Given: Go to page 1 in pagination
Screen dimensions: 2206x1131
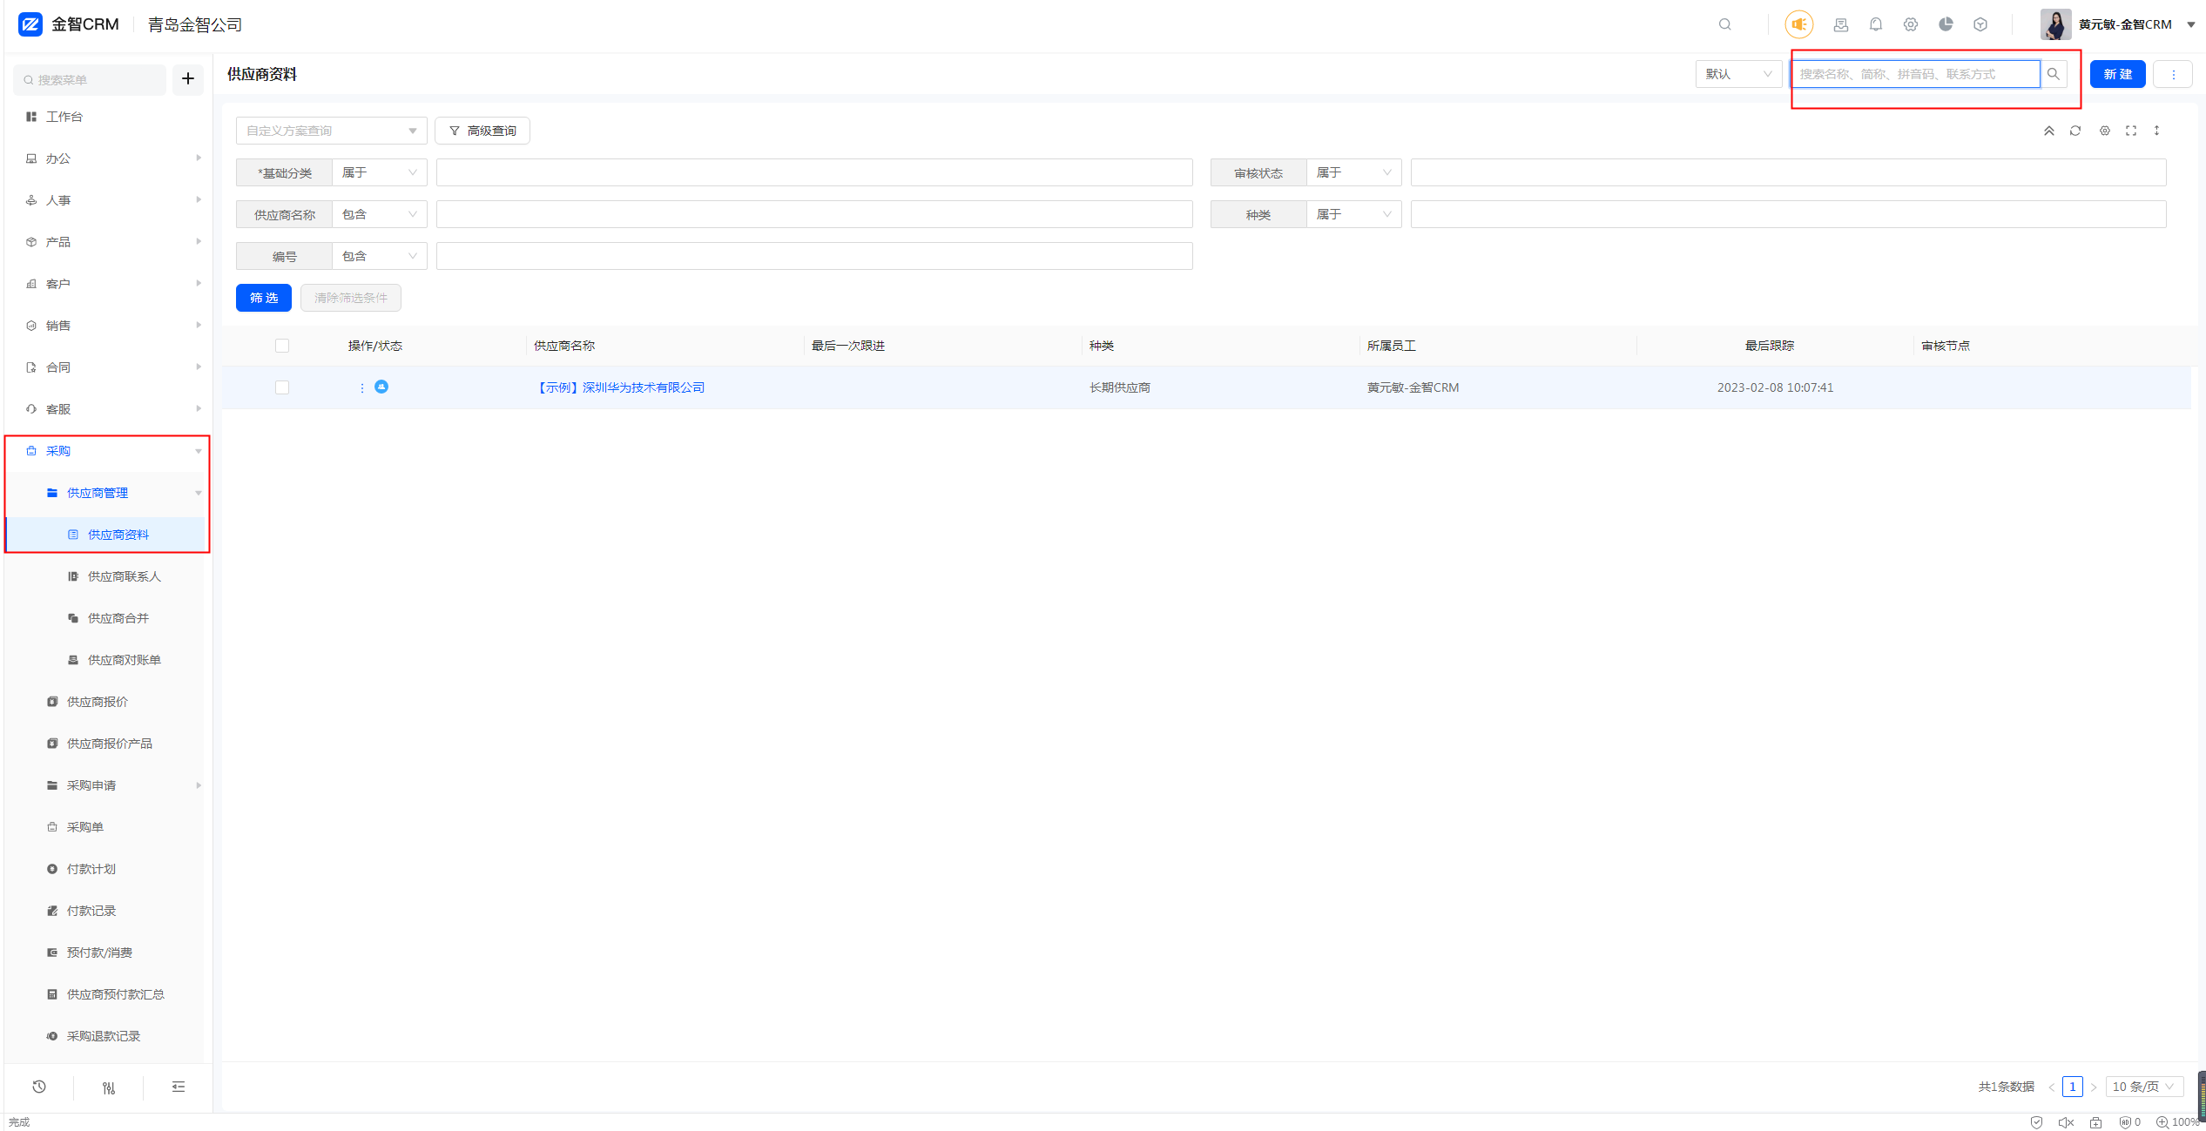Looking at the screenshot, I should tap(2073, 1087).
